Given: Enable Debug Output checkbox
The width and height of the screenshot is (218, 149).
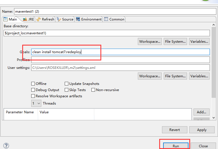Looking at the screenshot, I should click(33, 90).
